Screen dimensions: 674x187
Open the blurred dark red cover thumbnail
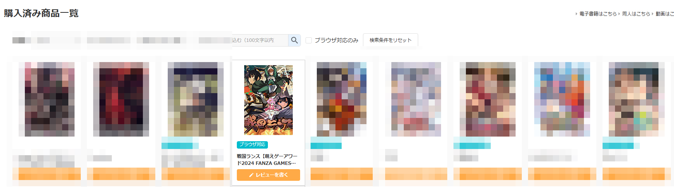point(121,99)
